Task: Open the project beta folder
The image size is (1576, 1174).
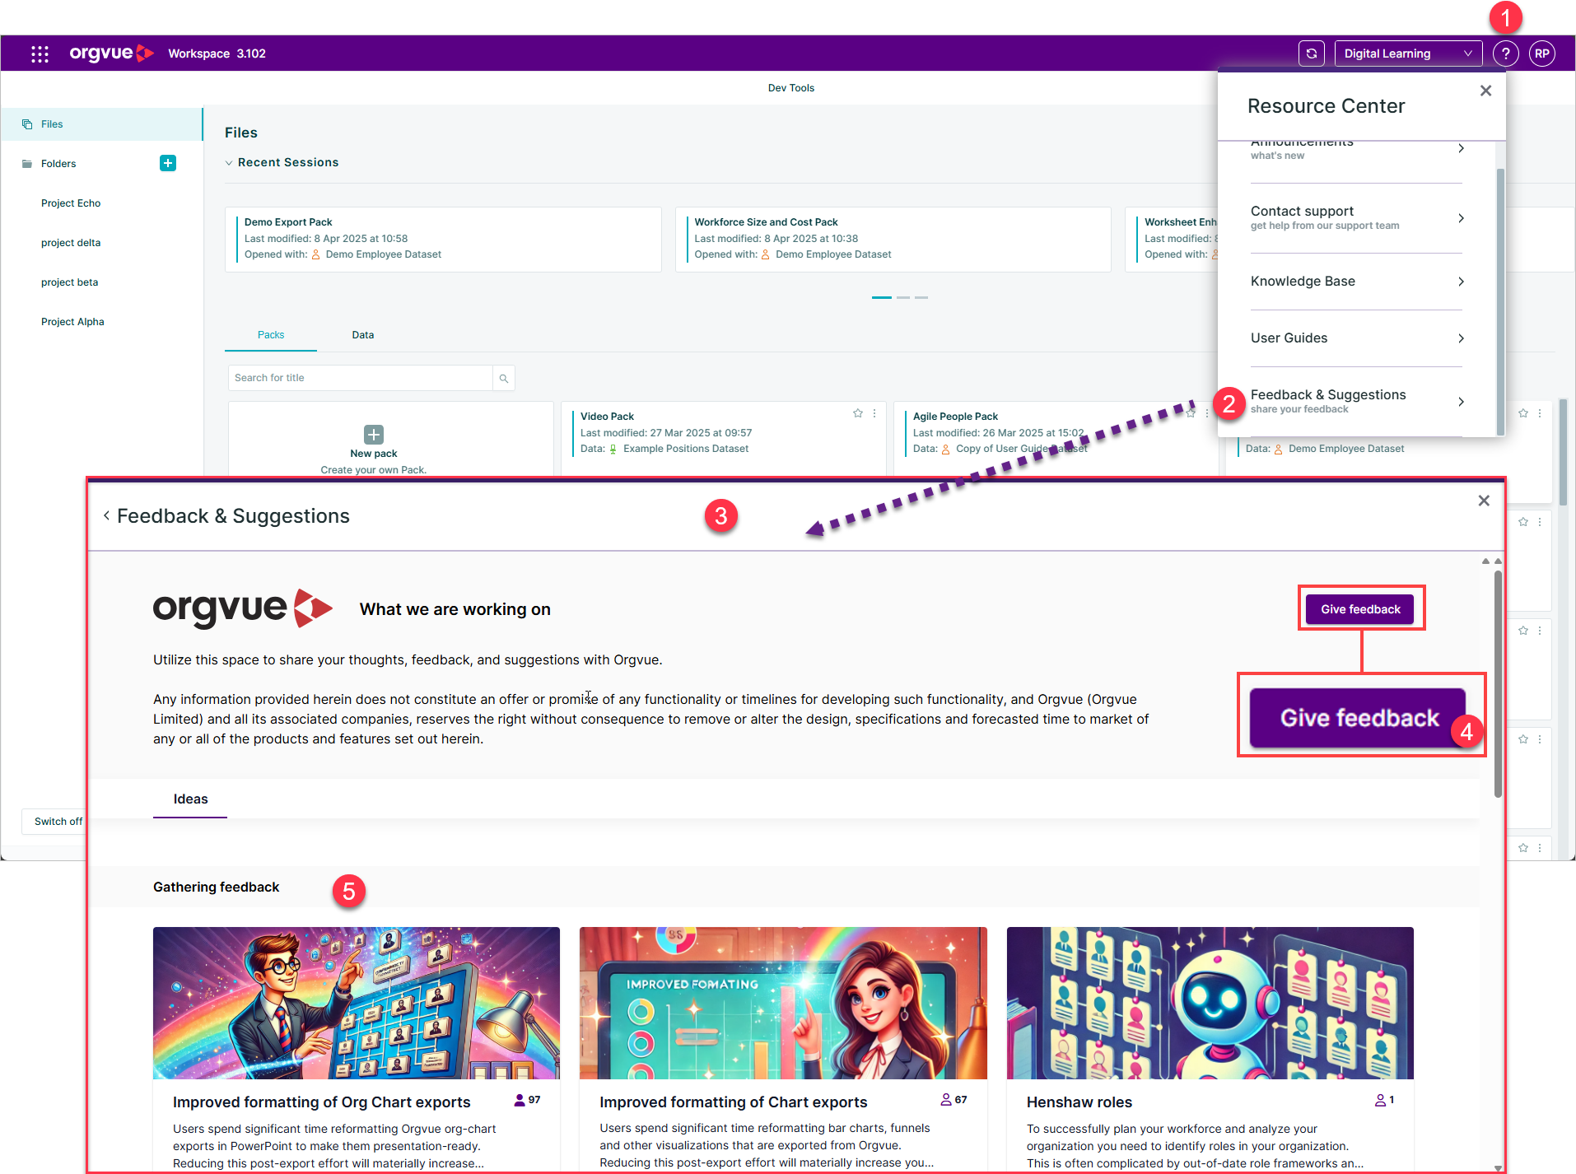Action: 69,282
